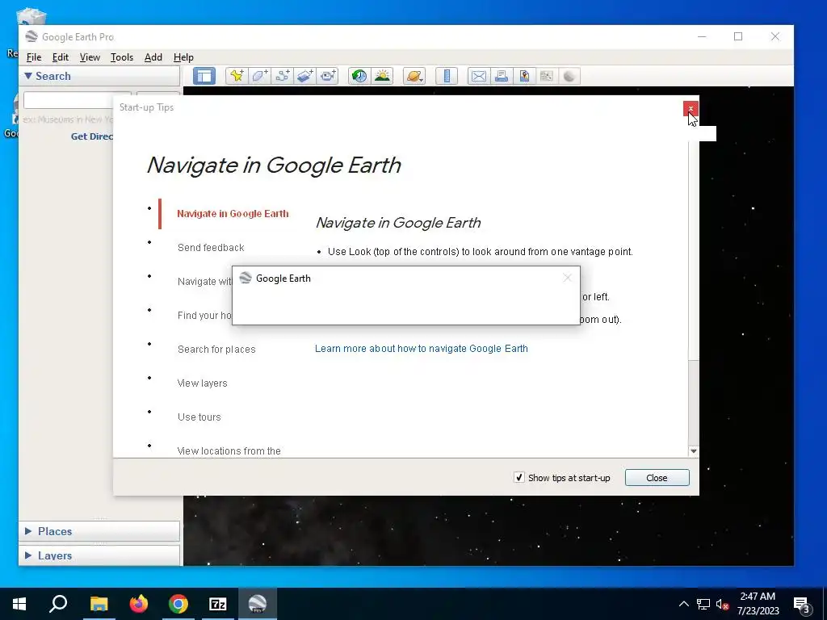
Task: Click the network status tray icon
Action: 703,604
